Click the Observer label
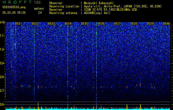This screenshot has width=173, height=110. pos(56,3)
